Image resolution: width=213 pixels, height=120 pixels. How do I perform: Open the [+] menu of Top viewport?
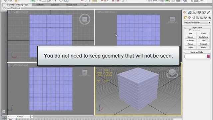pos(10,12)
